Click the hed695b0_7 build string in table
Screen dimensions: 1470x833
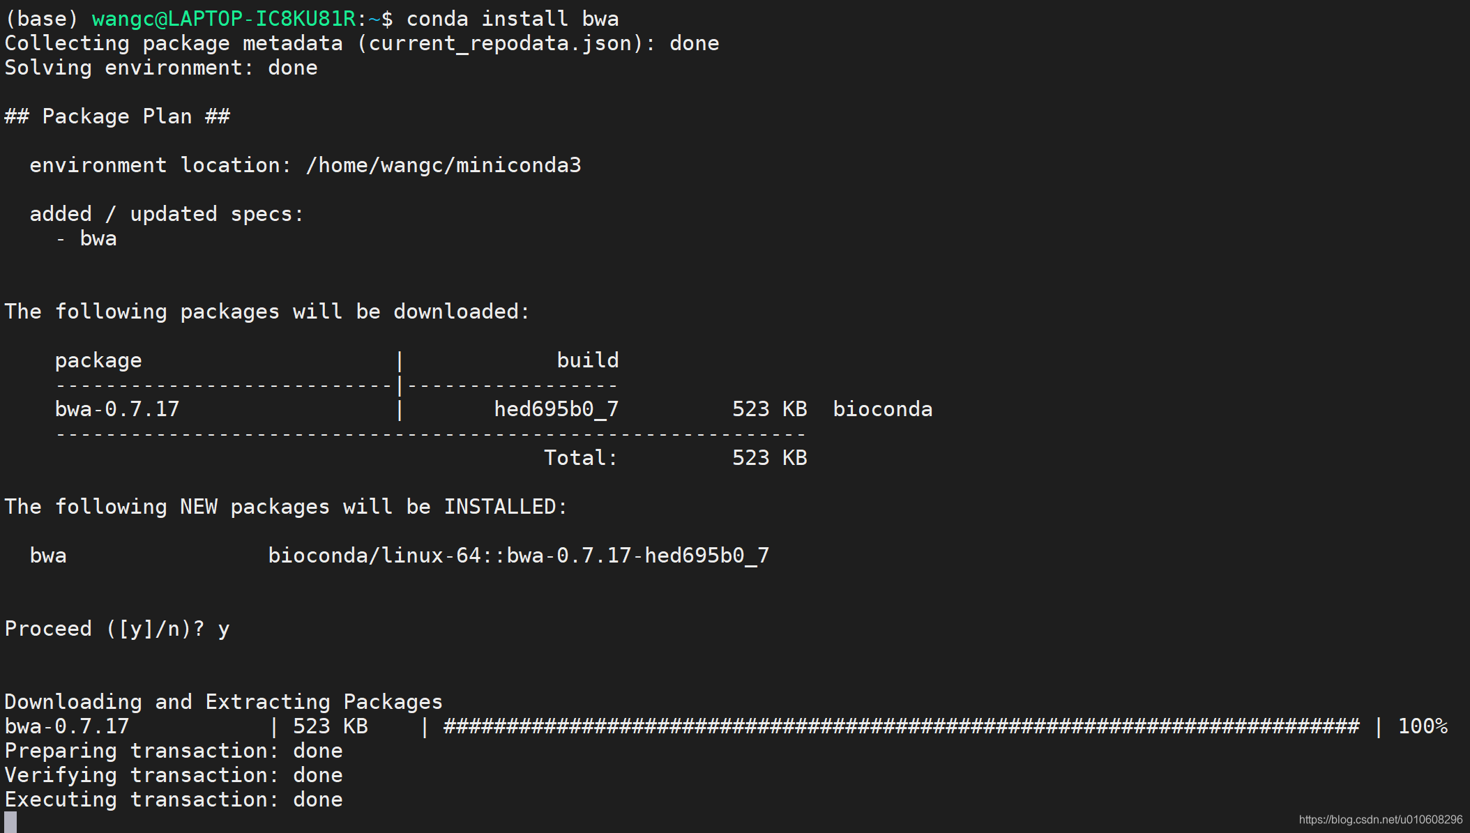[x=556, y=409]
